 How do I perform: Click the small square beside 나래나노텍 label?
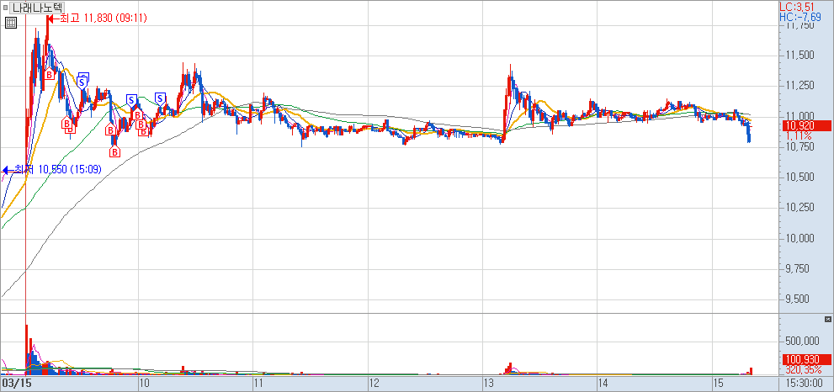[6, 7]
